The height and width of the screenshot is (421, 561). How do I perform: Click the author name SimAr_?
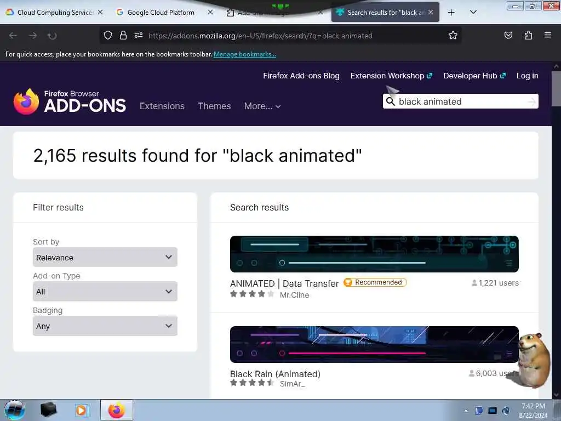[x=293, y=384]
